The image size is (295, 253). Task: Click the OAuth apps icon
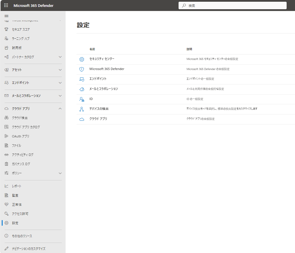click(x=6, y=136)
